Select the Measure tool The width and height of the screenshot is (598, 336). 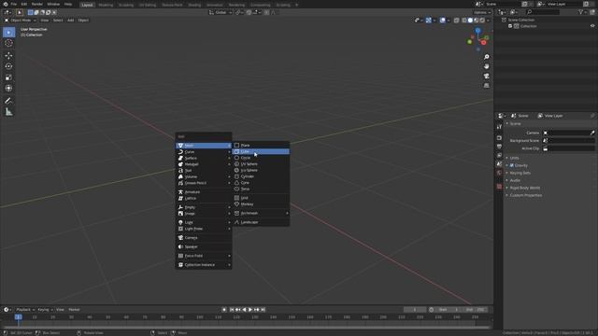point(8,112)
